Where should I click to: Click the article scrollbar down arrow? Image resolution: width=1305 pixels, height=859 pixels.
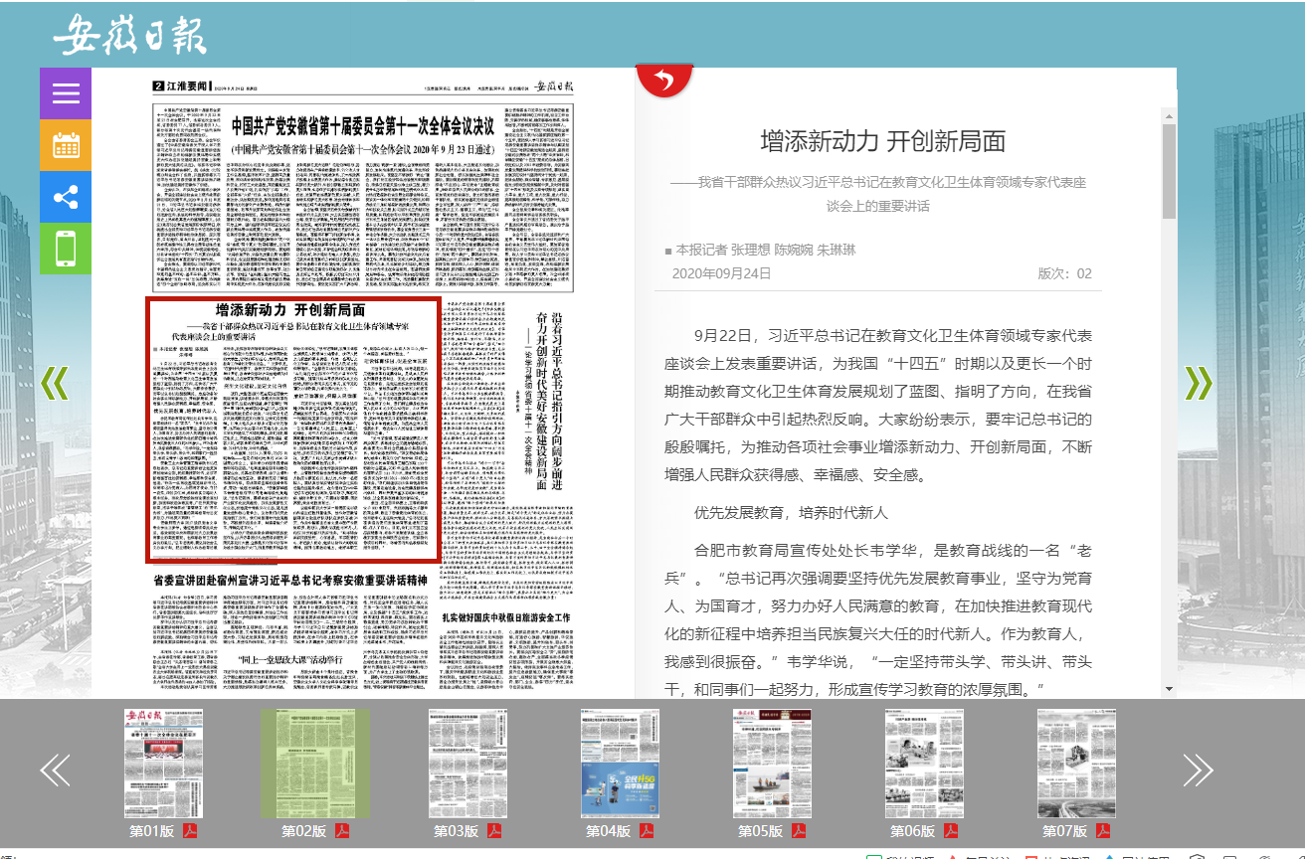1169,688
